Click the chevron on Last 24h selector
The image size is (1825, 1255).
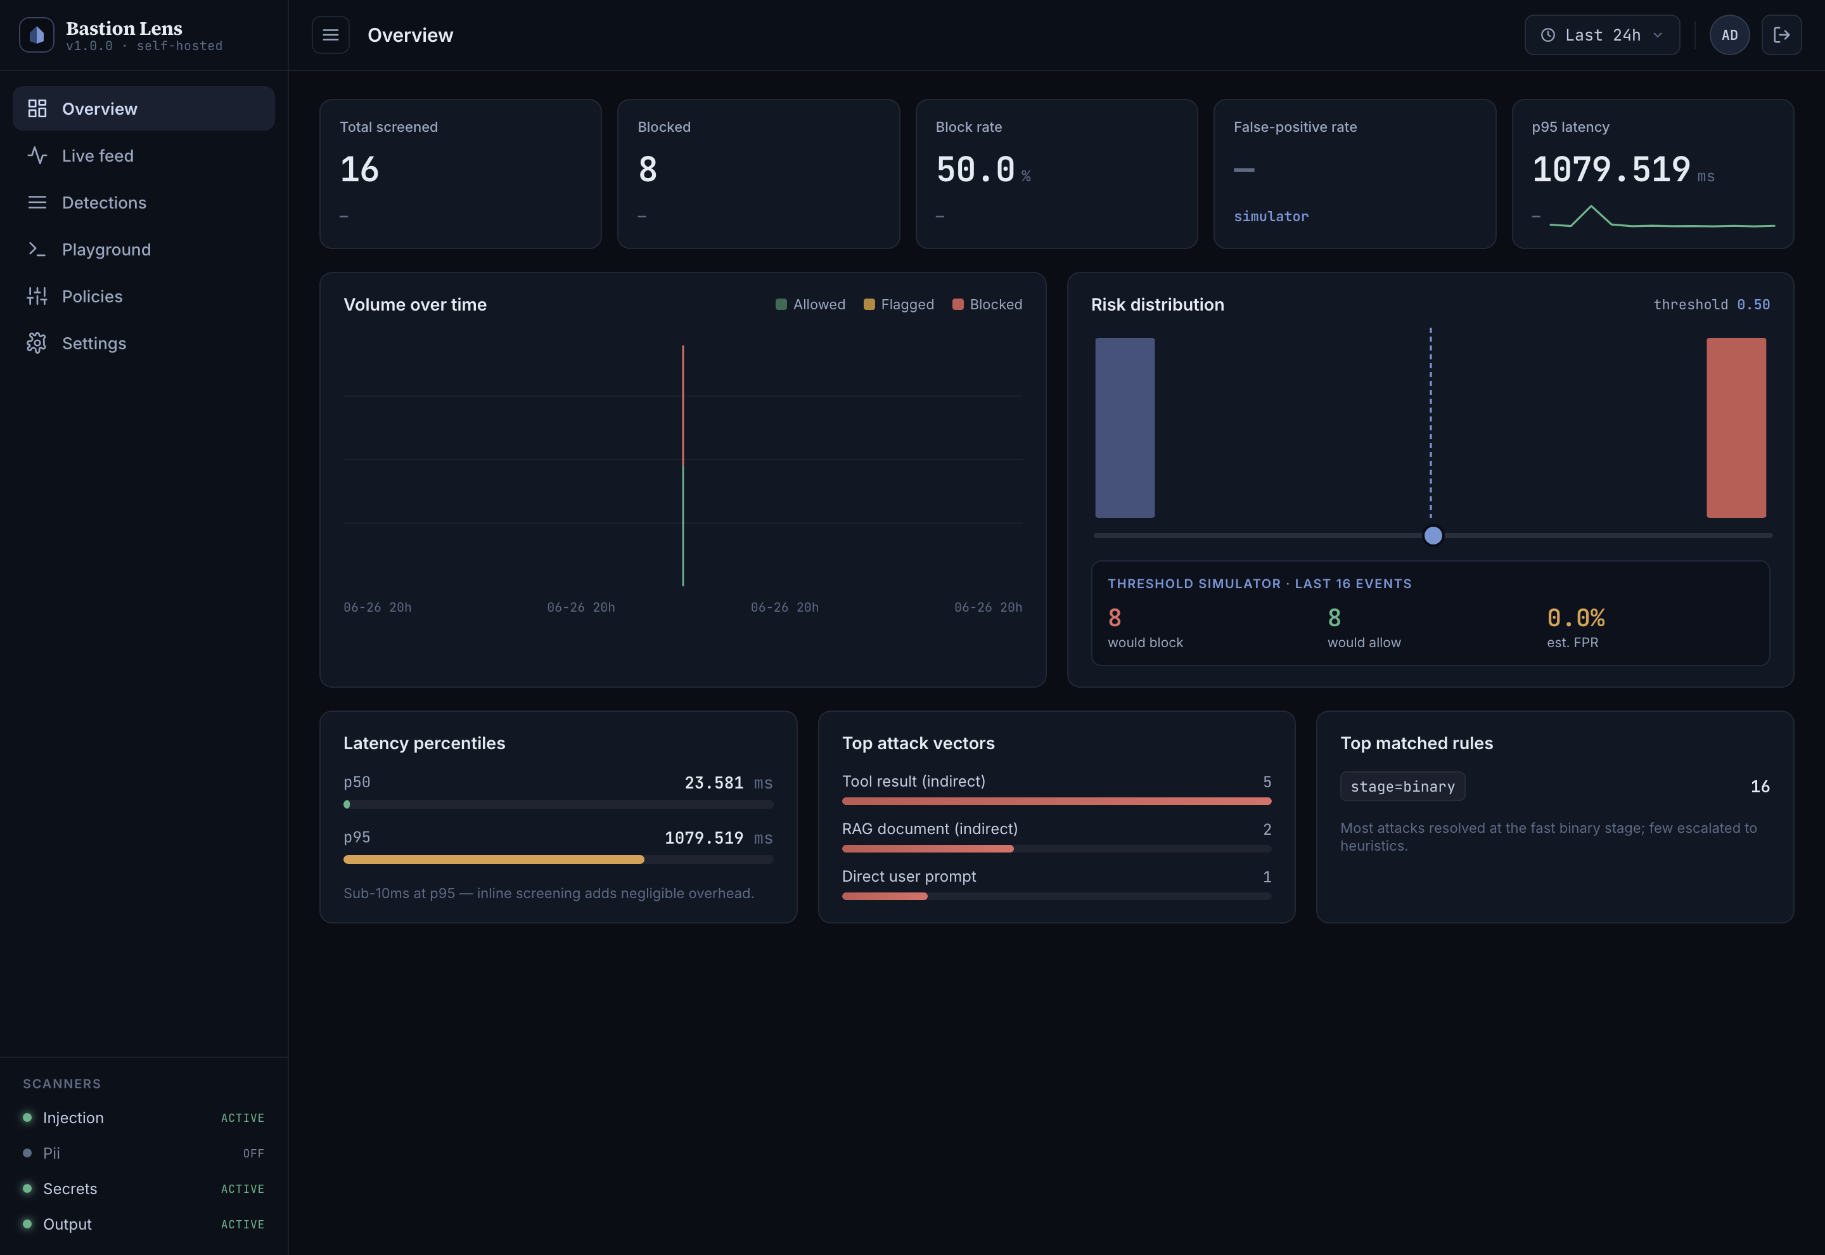pos(1658,35)
